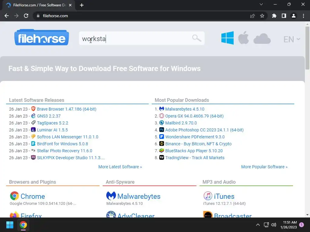Click the Photoshop Ps icon
Image resolution: width=310 pixels, height=232 pixels.
tap(162, 130)
